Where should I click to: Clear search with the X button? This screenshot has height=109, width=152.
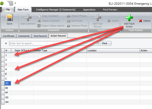pyautogui.click(x=6, y=43)
